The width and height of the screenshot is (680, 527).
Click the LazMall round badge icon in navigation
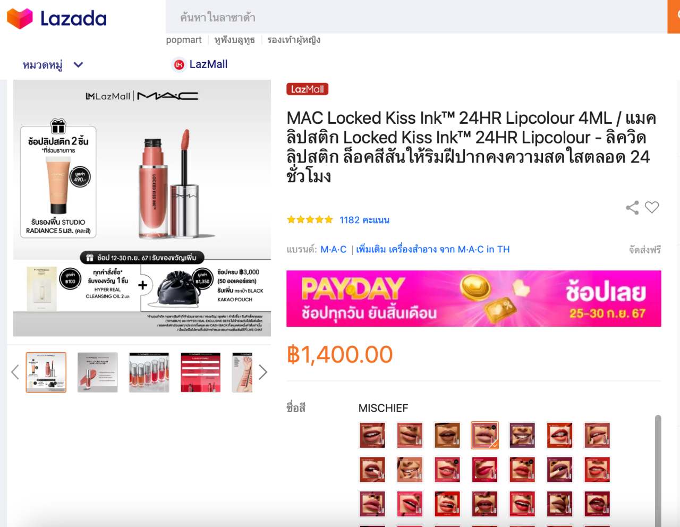coord(179,65)
